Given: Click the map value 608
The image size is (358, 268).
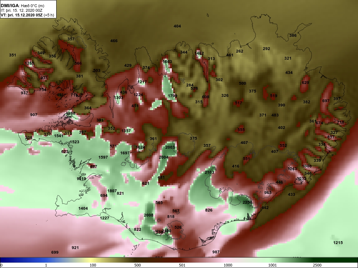Looking at the screenshot, I should coord(205,97).
